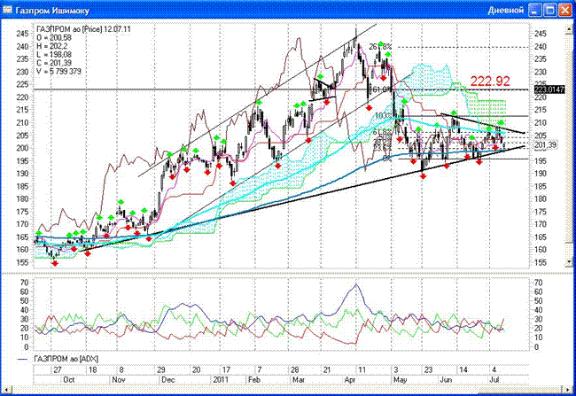Click the 'Nov' month label on time axis
The height and width of the screenshot is (396, 576).
tap(119, 380)
